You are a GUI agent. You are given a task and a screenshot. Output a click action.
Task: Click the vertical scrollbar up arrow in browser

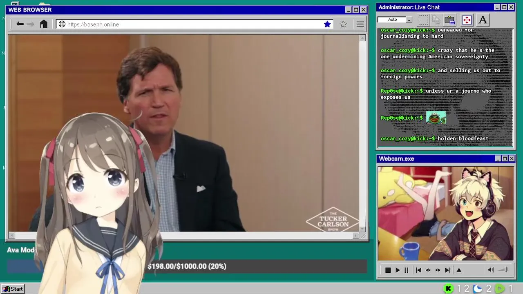(362, 38)
